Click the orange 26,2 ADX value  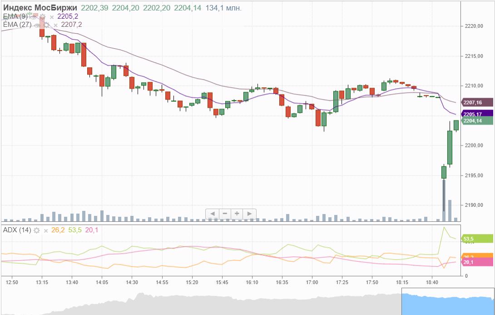point(58,230)
